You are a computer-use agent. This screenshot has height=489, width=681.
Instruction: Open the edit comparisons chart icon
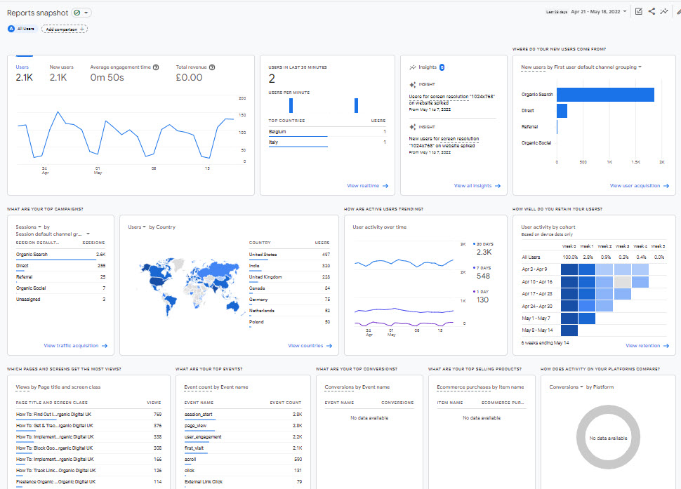[638, 11]
